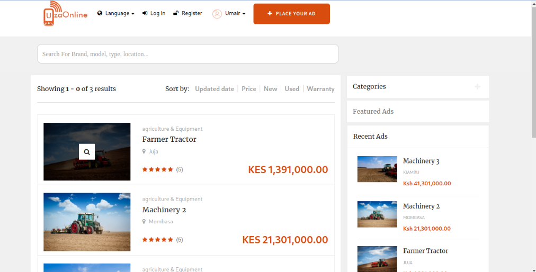Screen dimensions: 536x272
Task: Click Machinery 2 thumbnail in Recent Ads
Action: pyautogui.click(x=378, y=214)
